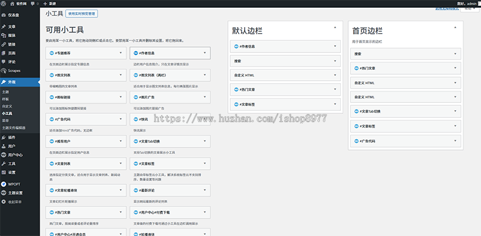Click the paintbrush icon for 外观
The width and height of the screenshot is (481, 236).
click(x=4, y=82)
